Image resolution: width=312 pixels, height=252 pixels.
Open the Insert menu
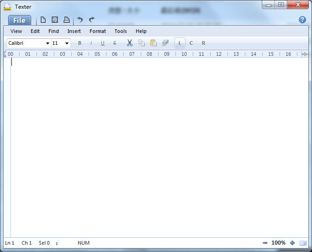tap(74, 31)
